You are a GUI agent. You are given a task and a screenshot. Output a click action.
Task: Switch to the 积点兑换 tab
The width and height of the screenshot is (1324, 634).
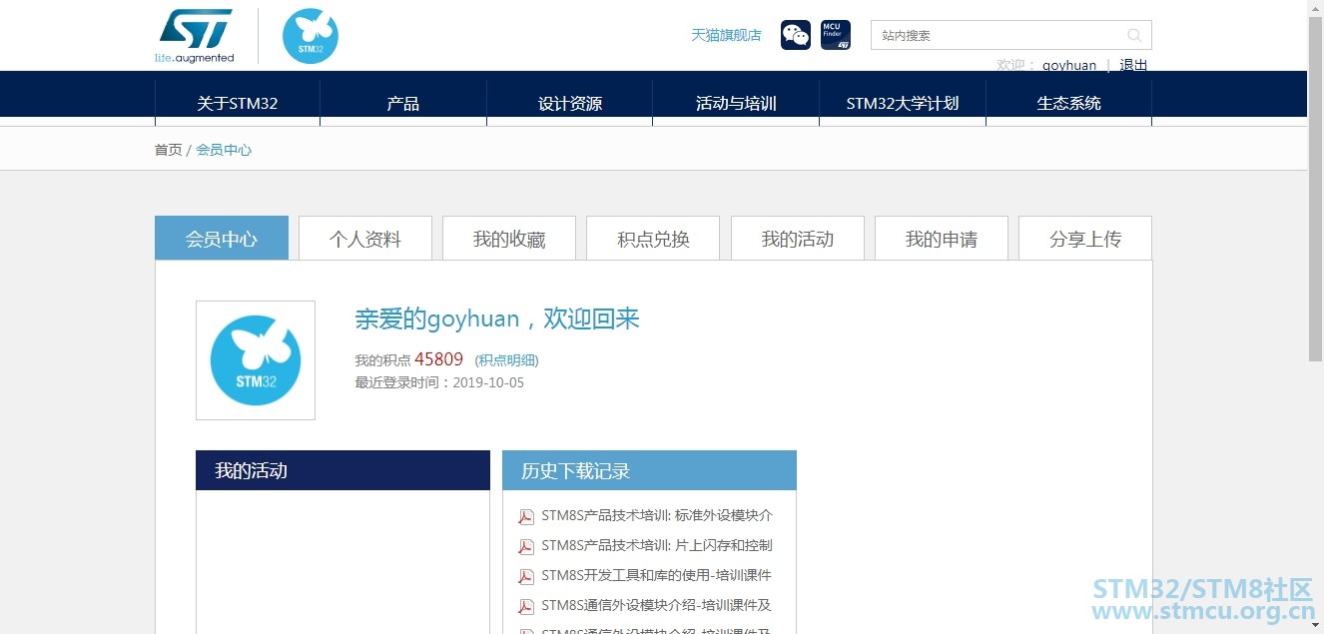click(x=653, y=239)
